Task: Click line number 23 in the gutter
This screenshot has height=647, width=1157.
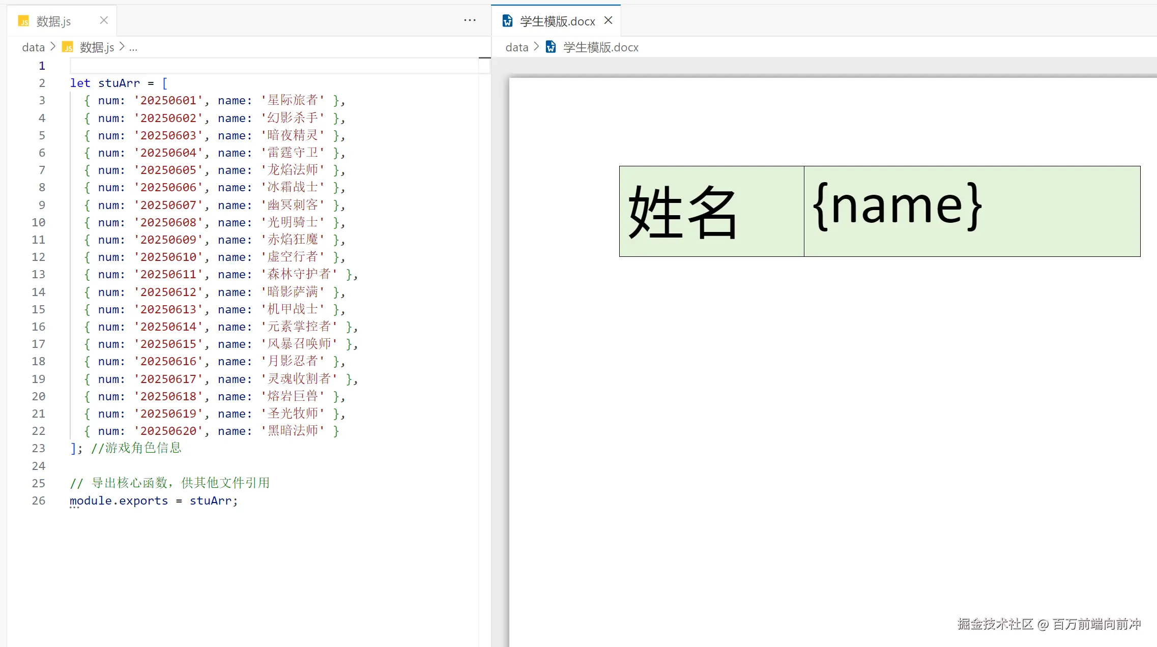Action: click(x=39, y=448)
